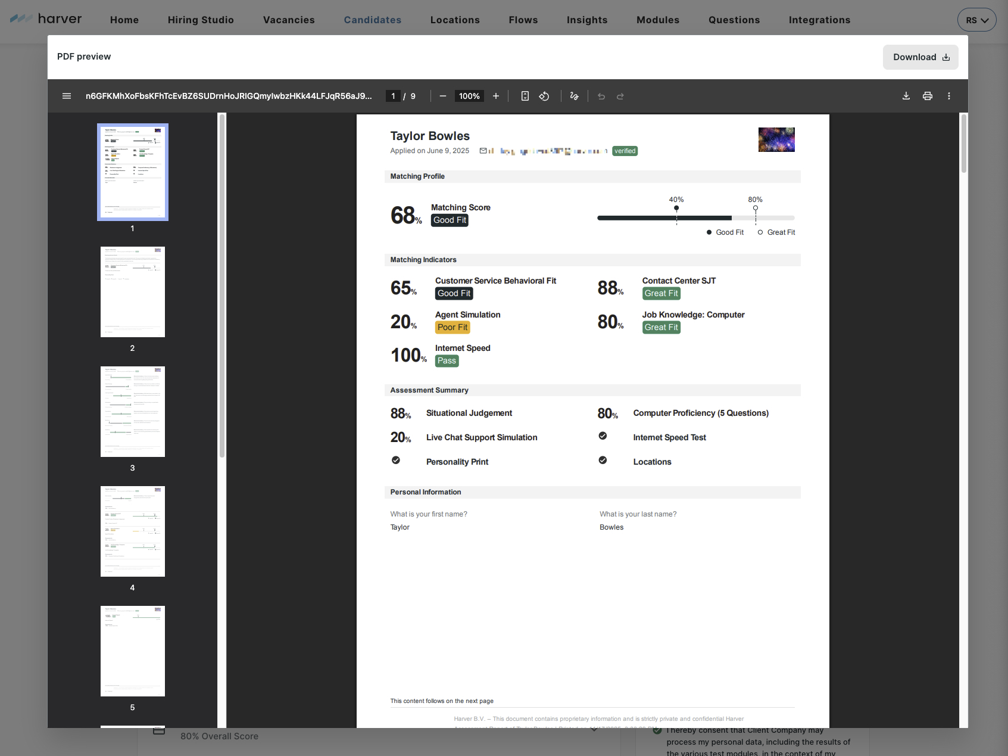Print the PDF document

(x=928, y=96)
